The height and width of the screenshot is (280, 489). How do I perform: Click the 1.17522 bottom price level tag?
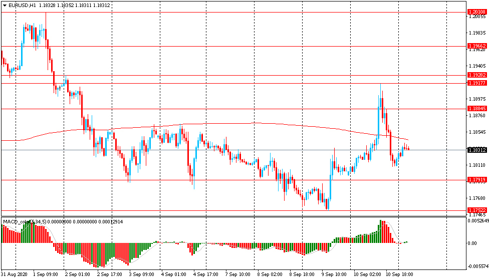coord(476,210)
